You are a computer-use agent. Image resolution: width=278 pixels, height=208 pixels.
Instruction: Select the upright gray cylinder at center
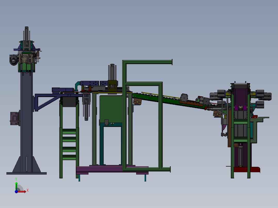click(x=112, y=72)
